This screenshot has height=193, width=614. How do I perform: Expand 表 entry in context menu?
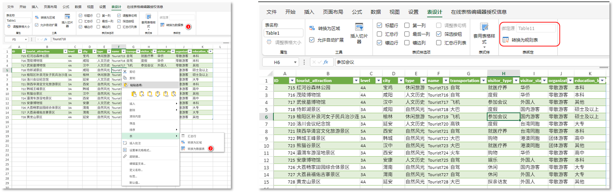coord(151,136)
